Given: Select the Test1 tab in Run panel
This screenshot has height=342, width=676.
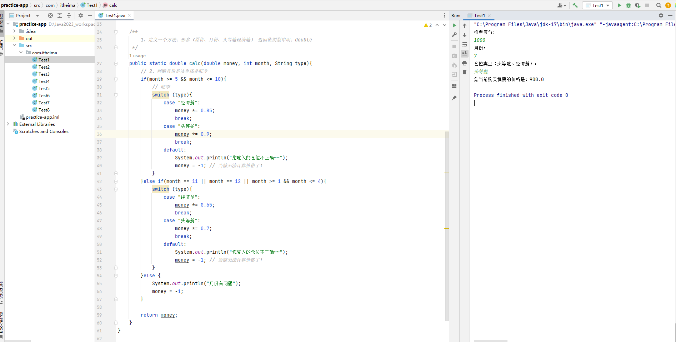Looking at the screenshot, I should 480,15.
